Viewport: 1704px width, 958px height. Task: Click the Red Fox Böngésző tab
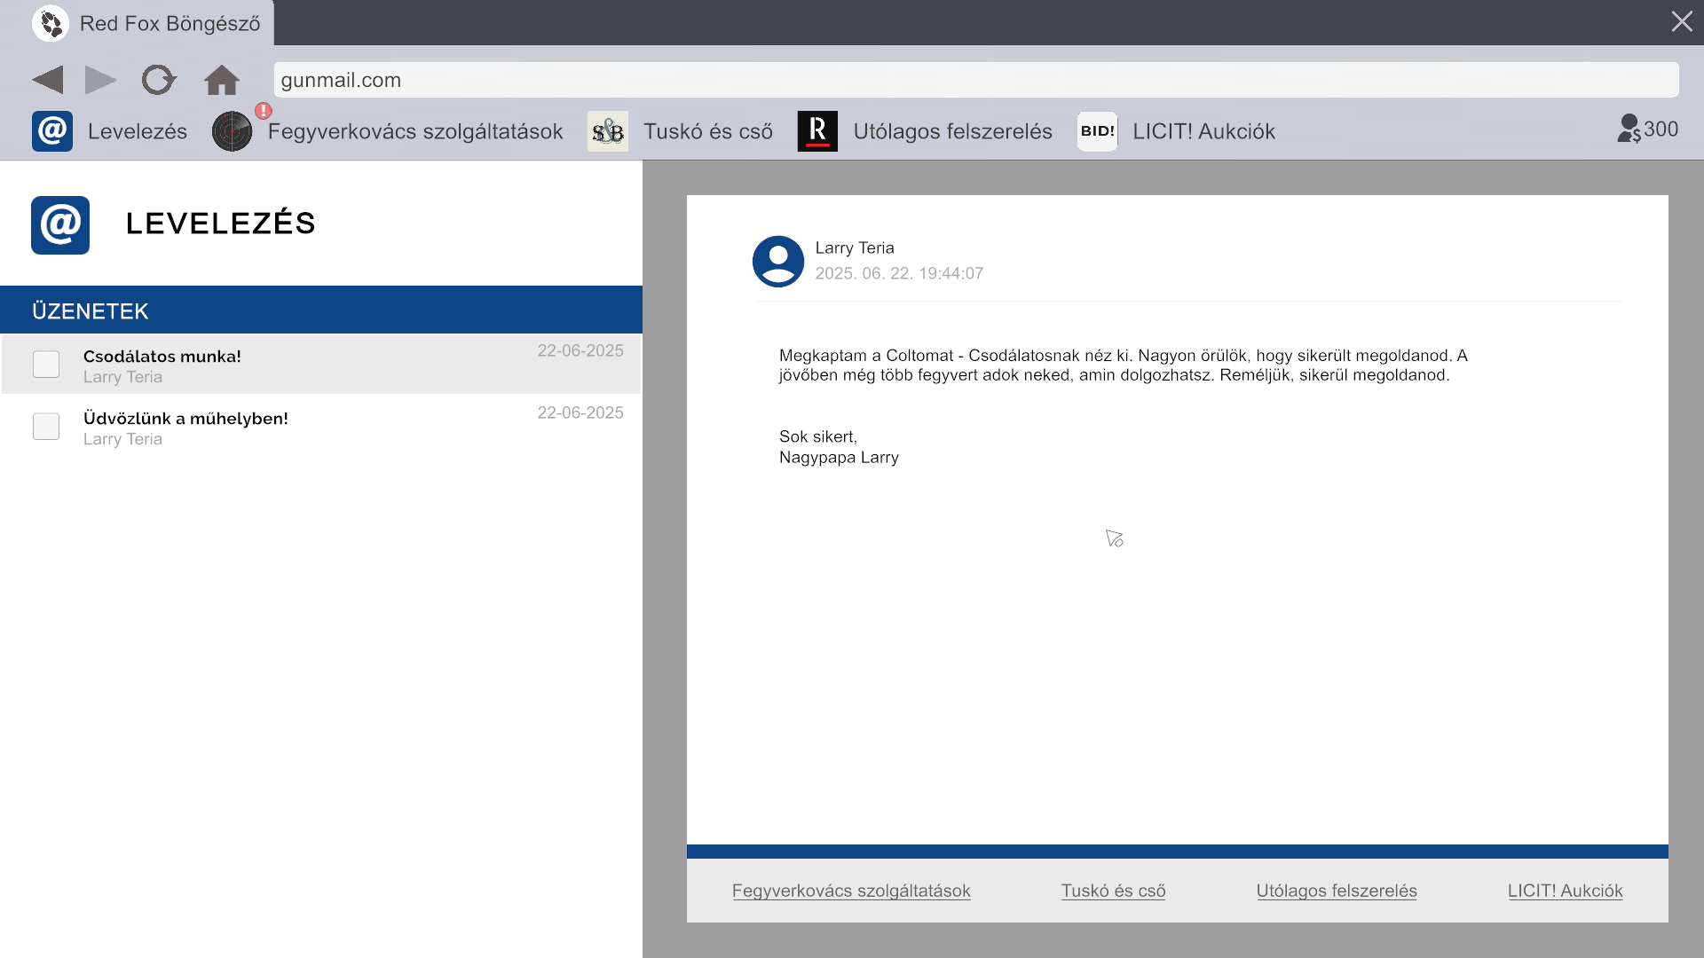tap(146, 23)
